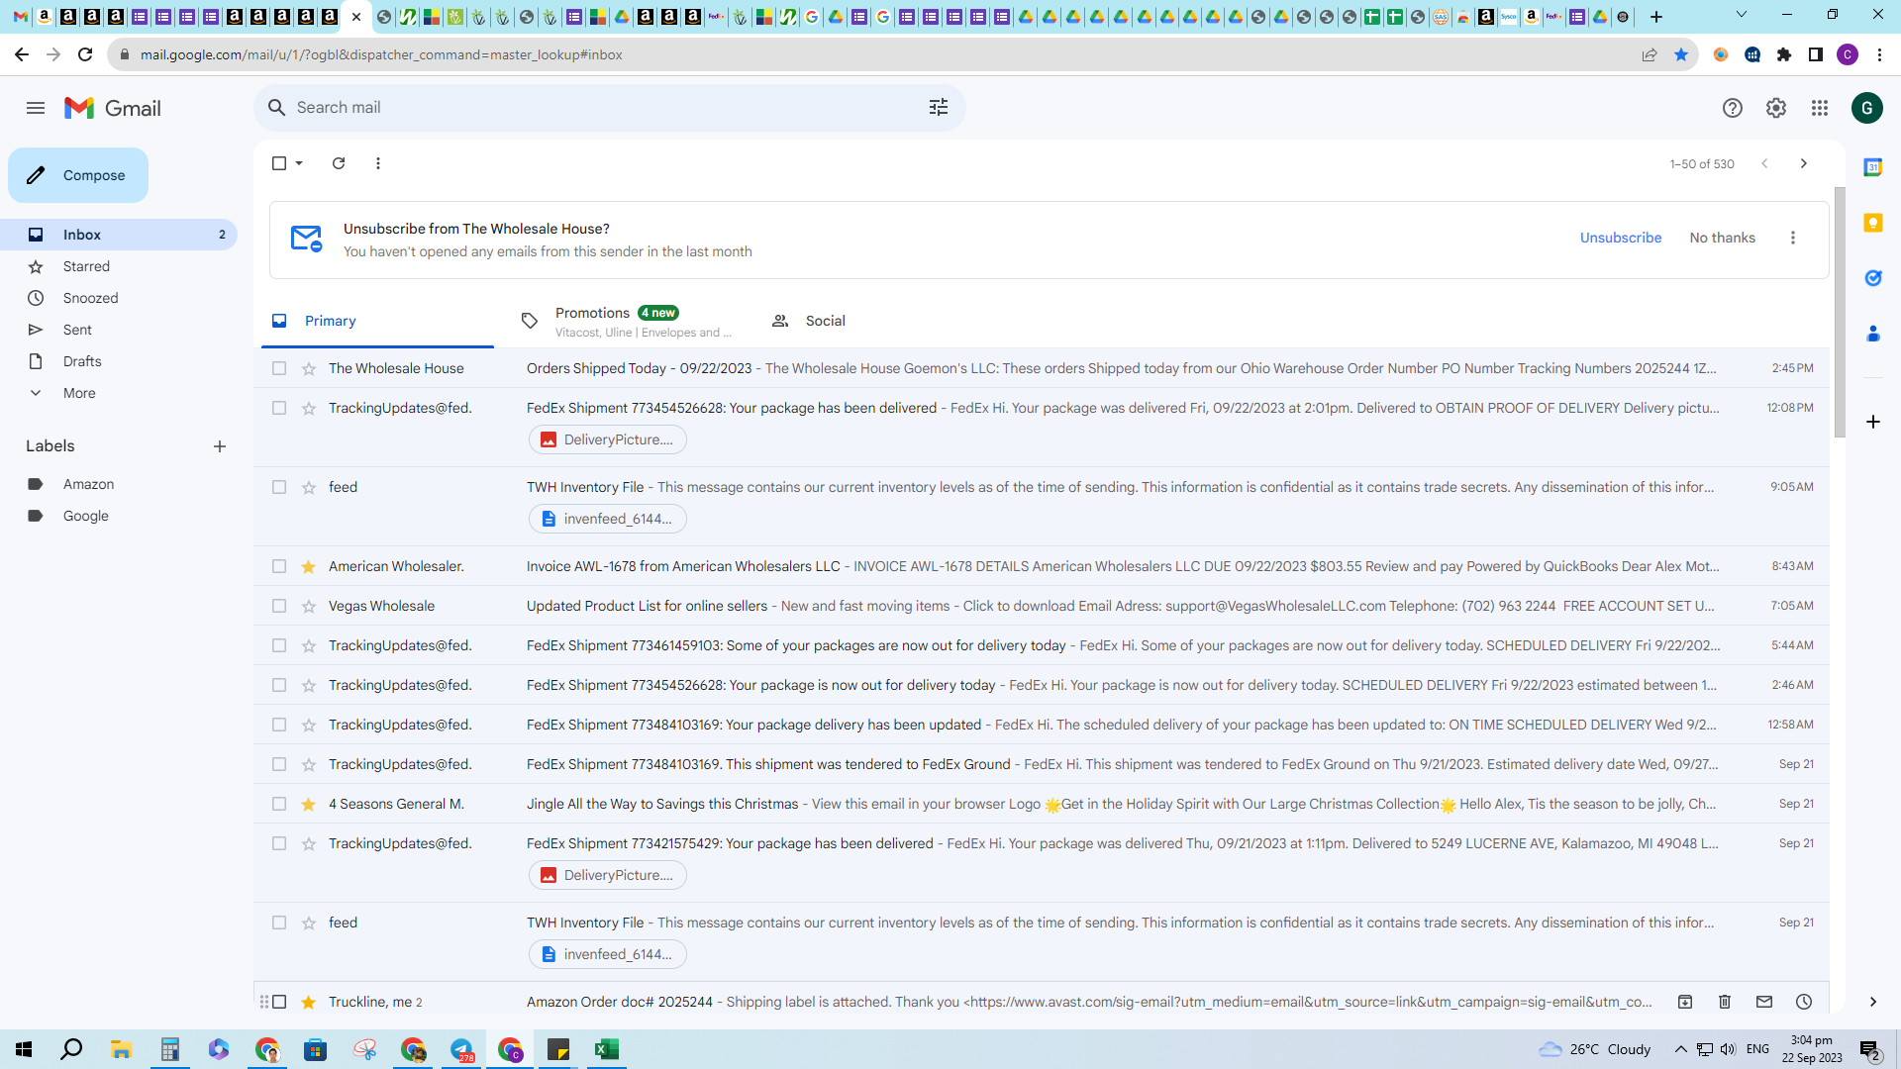Refresh the inbox
Image resolution: width=1901 pixels, height=1069 pixels.
click(x=339, y=163)
